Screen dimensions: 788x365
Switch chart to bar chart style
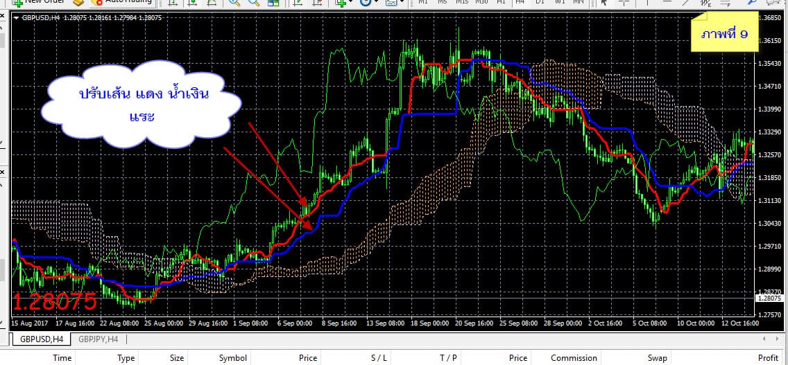[173, 3]
